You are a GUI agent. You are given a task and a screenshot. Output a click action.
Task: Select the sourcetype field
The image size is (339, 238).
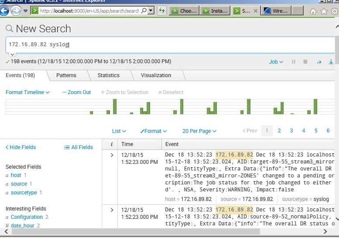coord(24,193)
